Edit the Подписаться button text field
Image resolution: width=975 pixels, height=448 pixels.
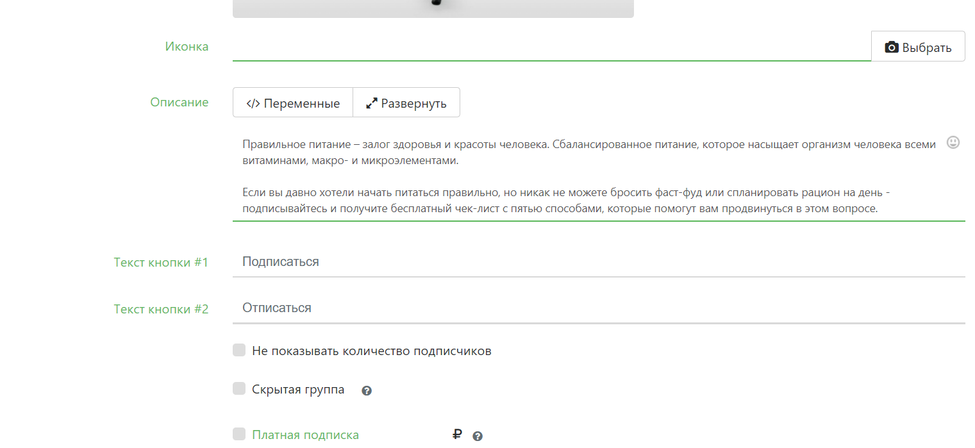597,261
